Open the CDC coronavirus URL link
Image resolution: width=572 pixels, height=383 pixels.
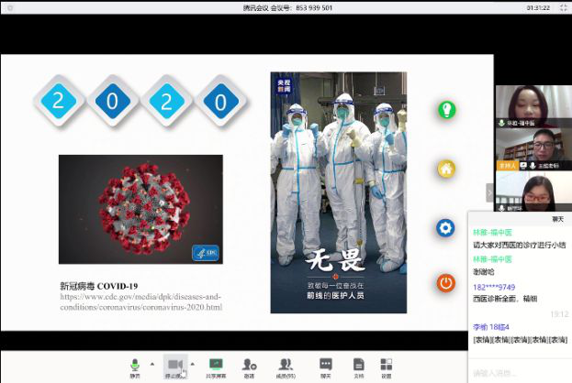(x=140, y=301)
